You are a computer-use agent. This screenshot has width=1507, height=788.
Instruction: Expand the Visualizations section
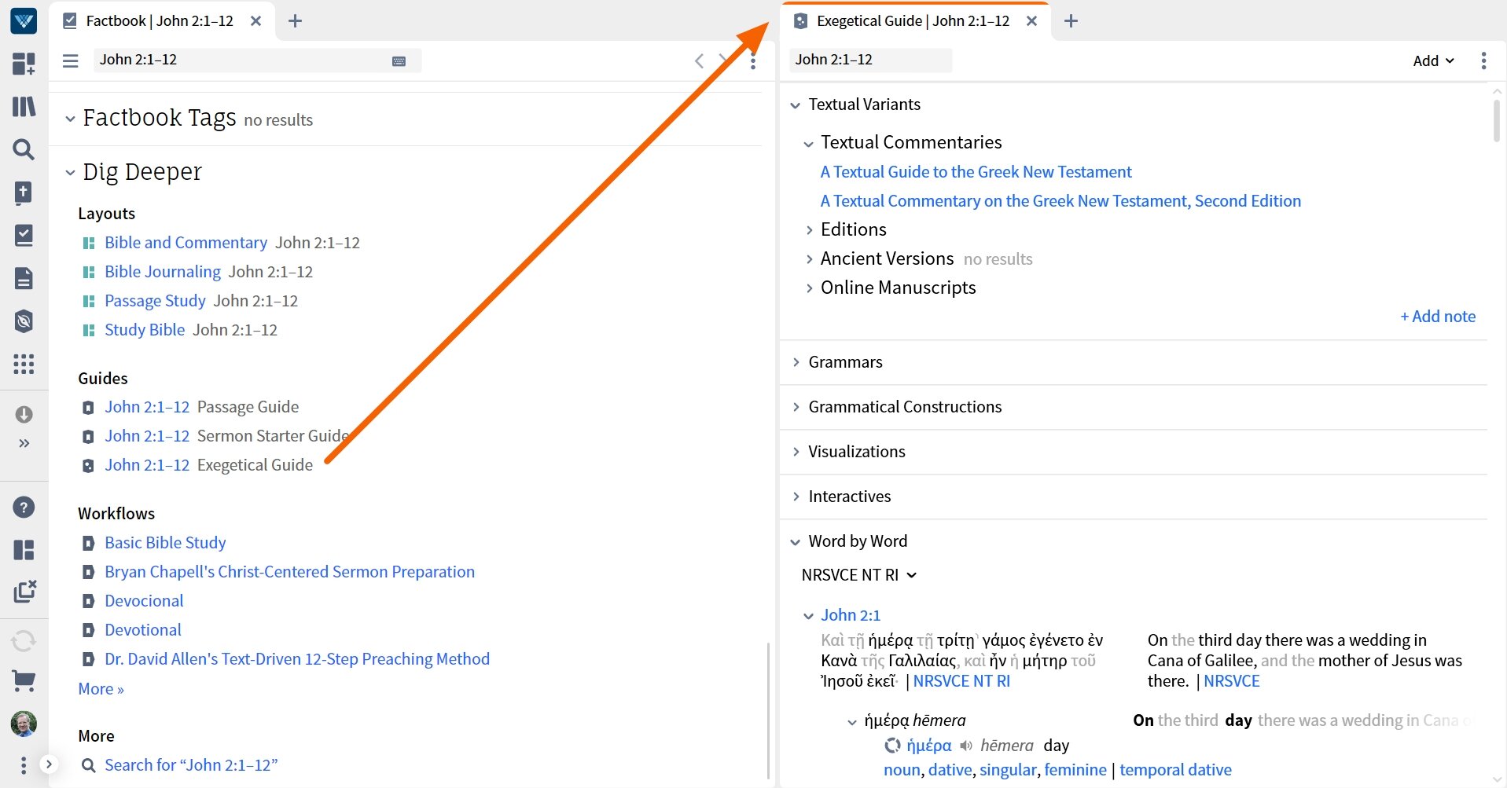click(x=796, y=452)
